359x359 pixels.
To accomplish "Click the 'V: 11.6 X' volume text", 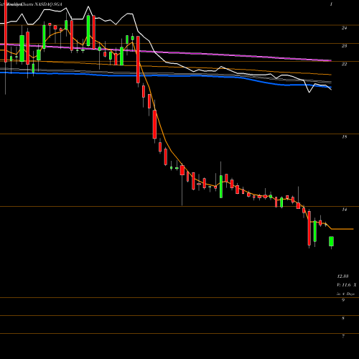I will tap(347, 285).
